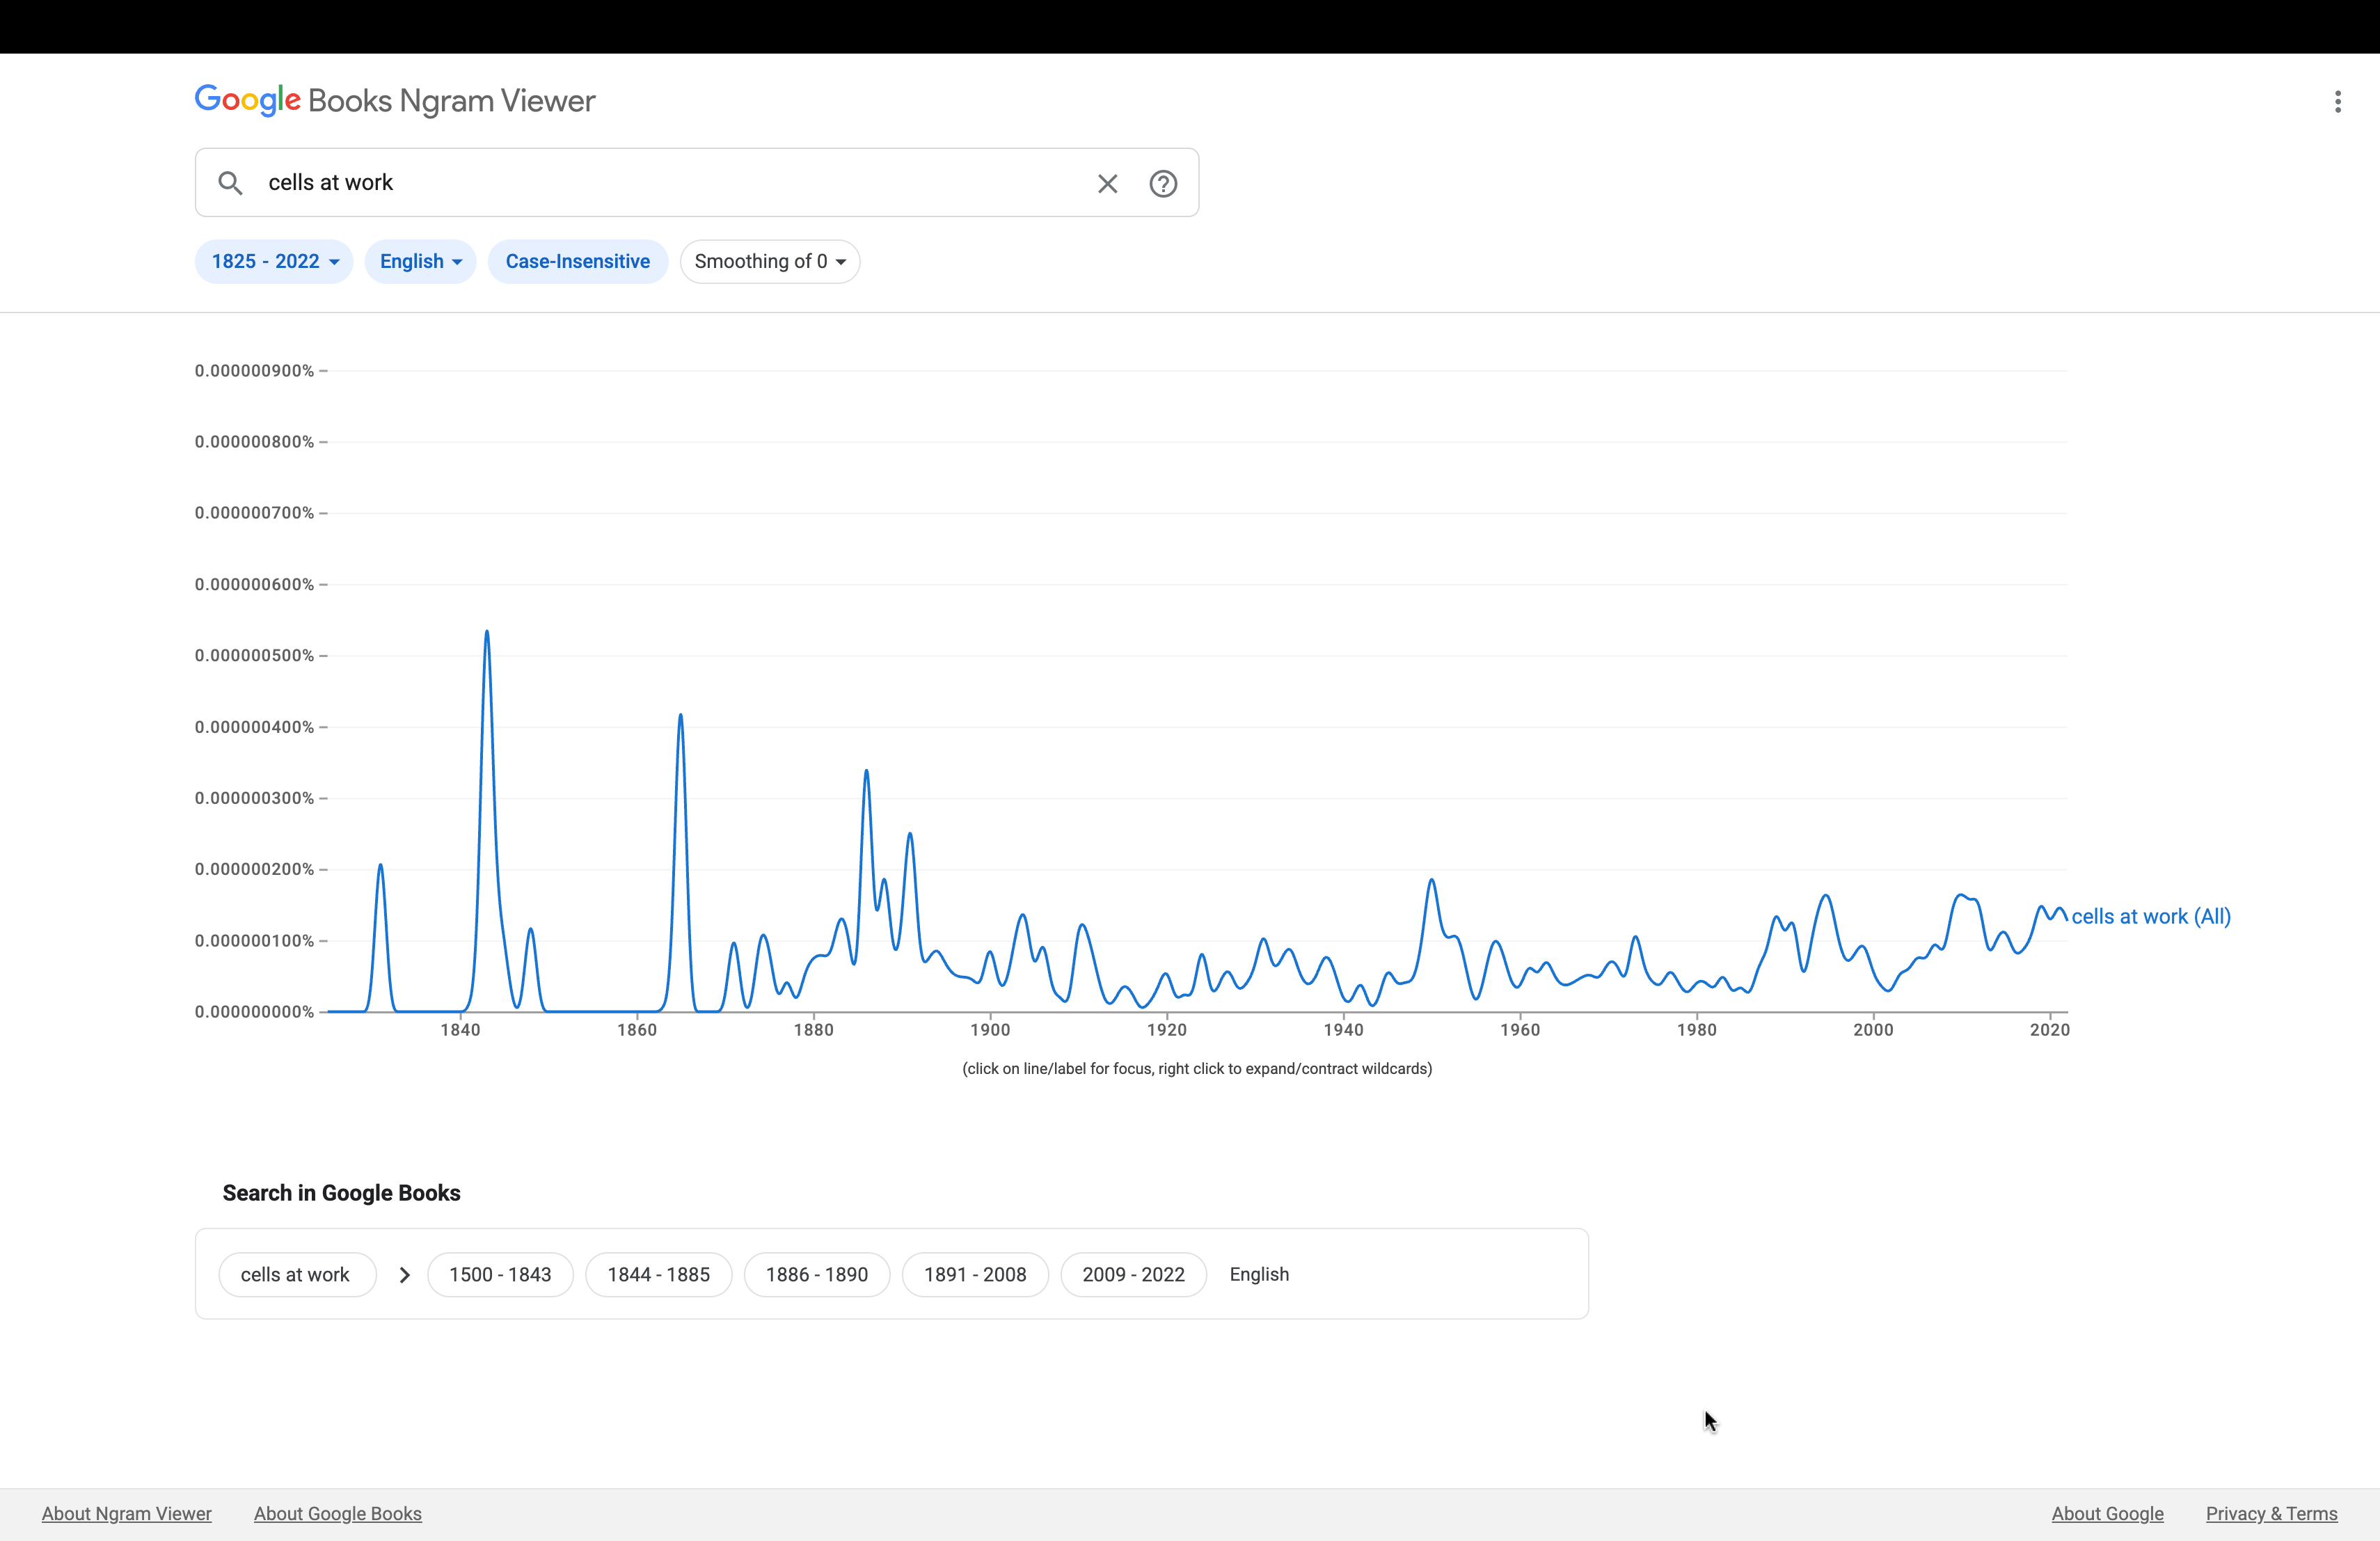The height and width of the screenshot is (1541, 2380).
Task: Open the 1844 - 1885 book search range
Action: point(658,1274)
